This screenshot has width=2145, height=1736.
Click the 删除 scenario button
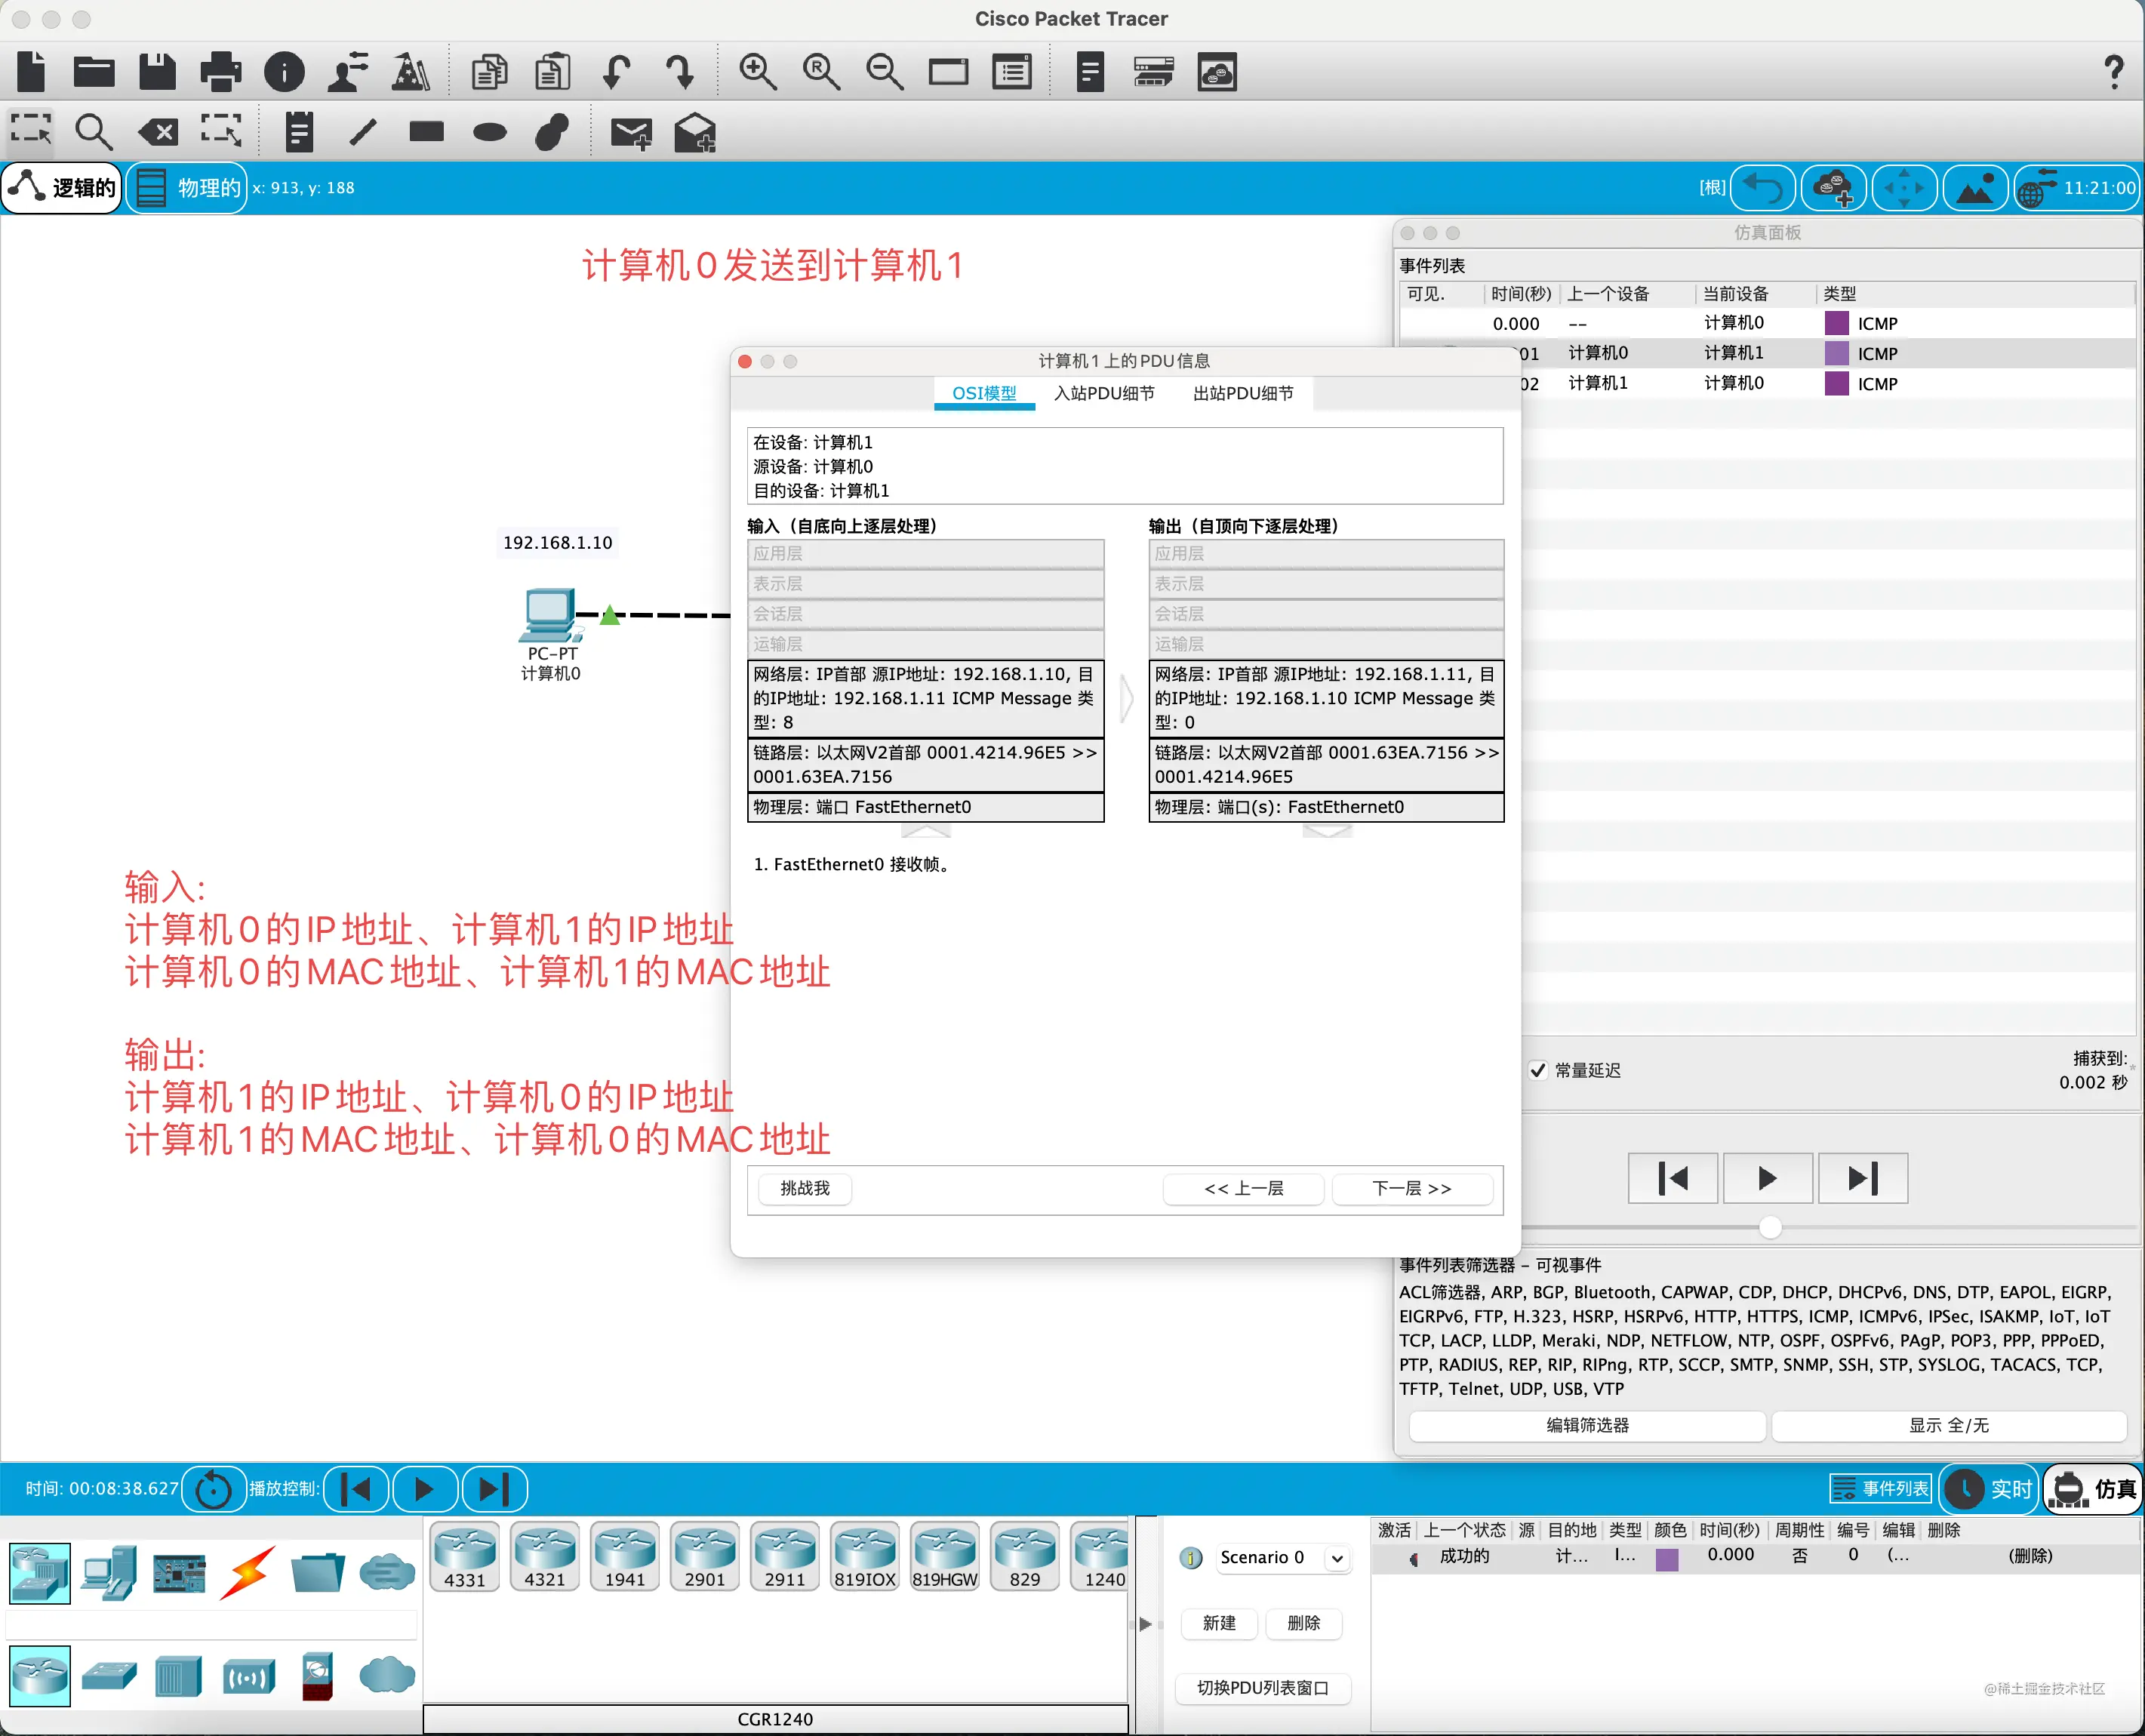point(1303,1623)
